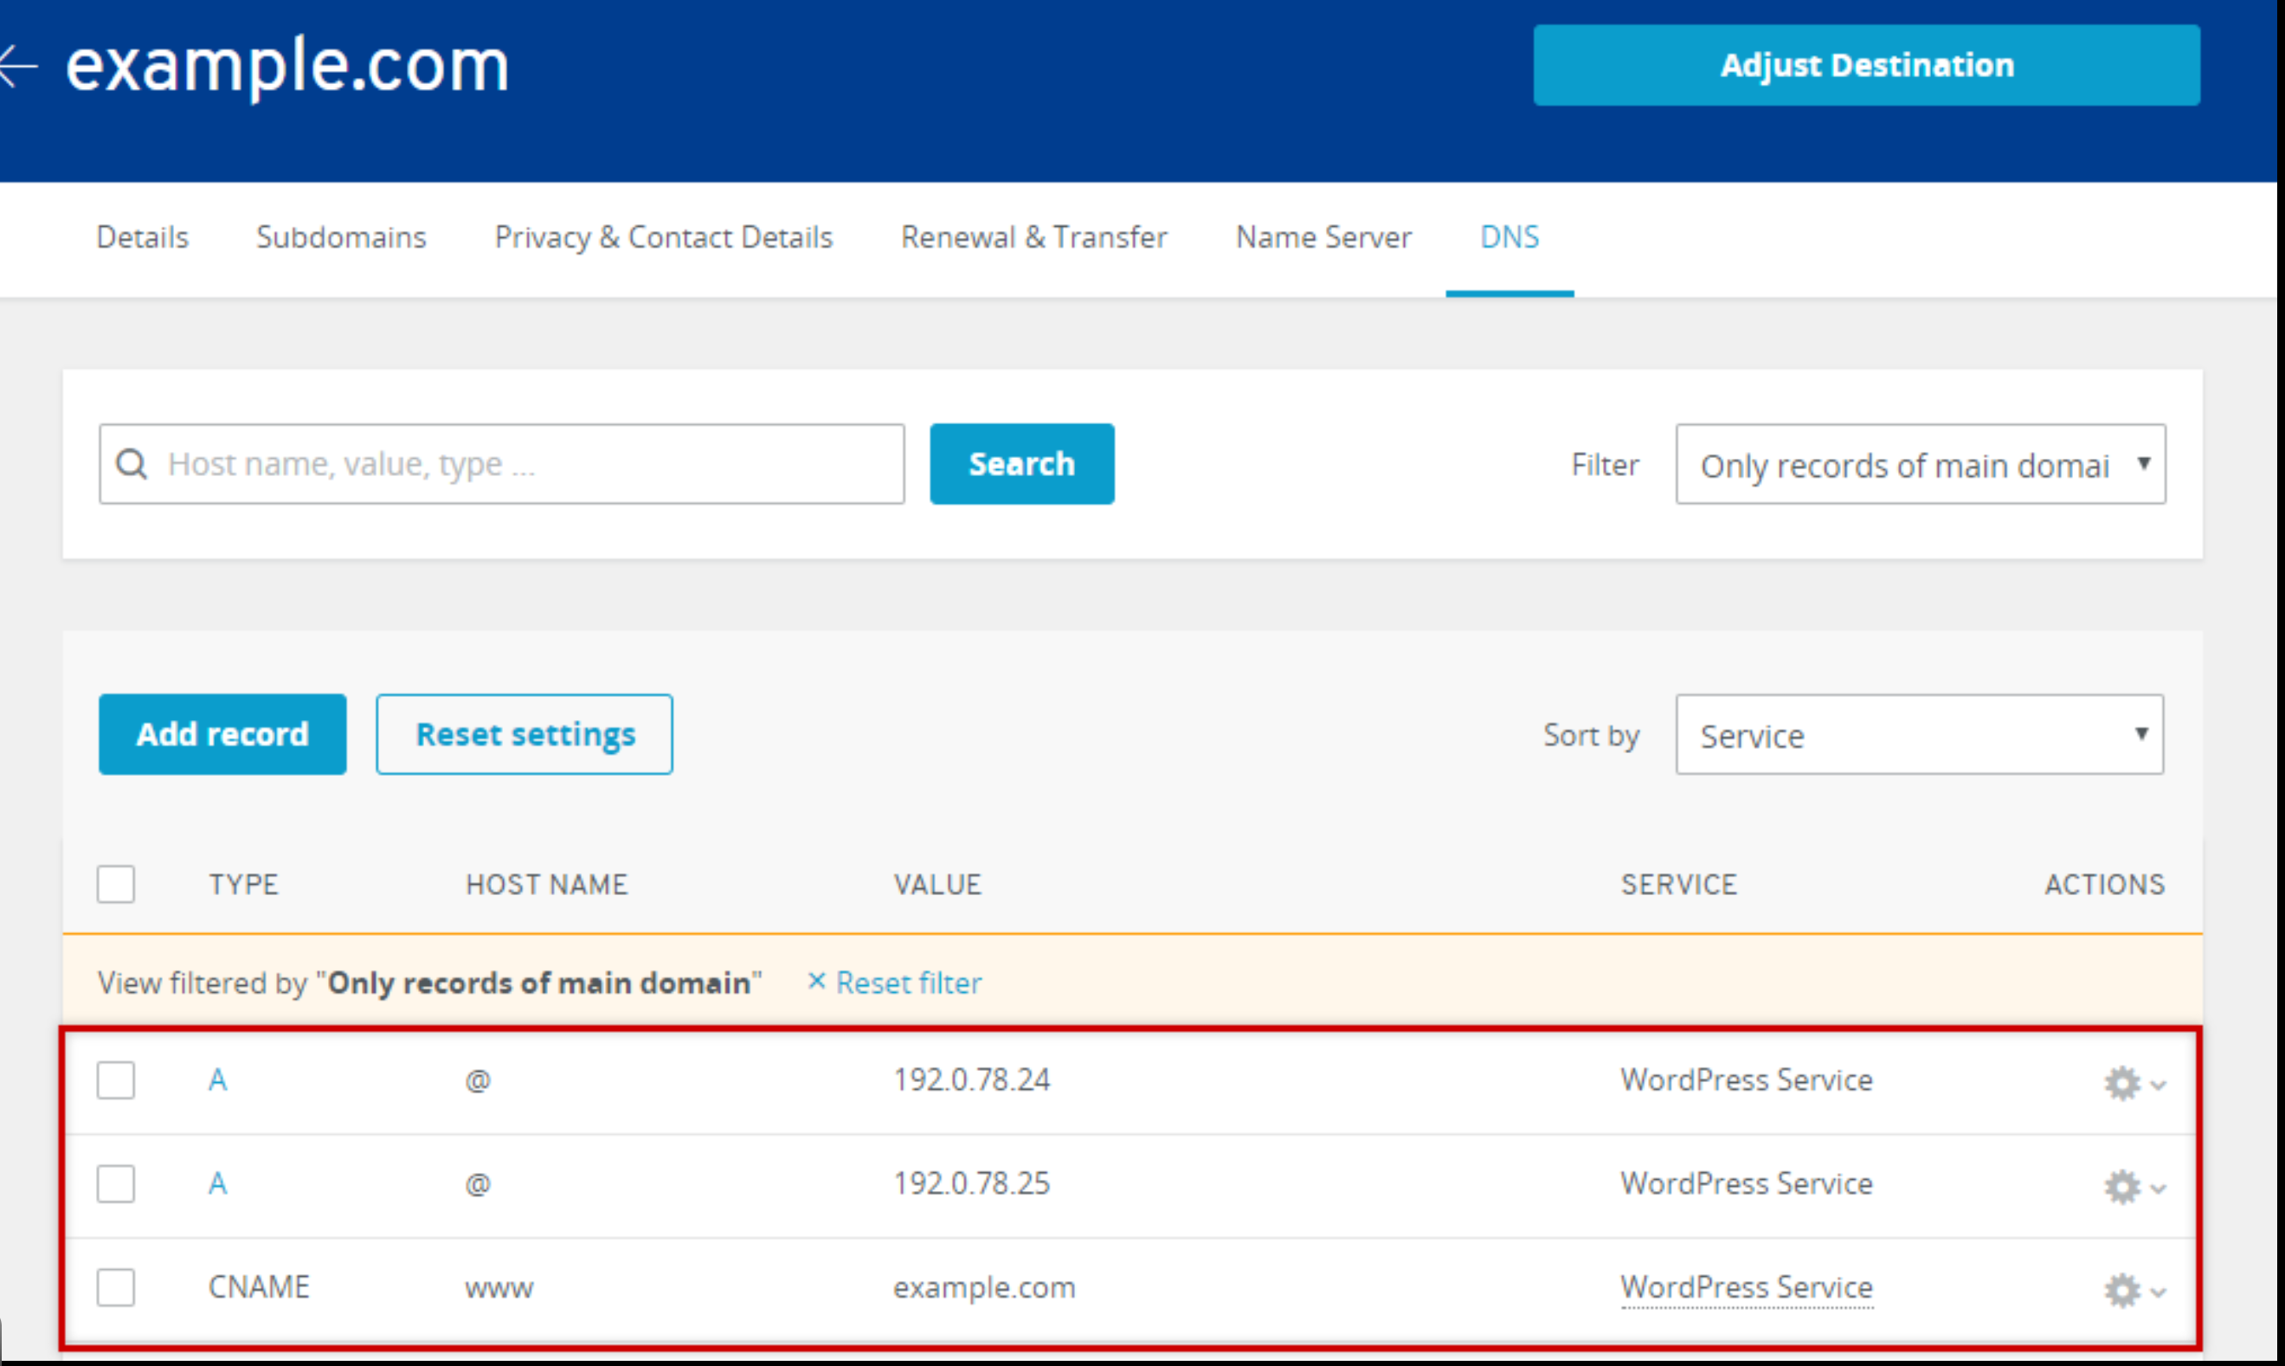
Task: Click the Adjust Destination button
Action: point(1865,65)
